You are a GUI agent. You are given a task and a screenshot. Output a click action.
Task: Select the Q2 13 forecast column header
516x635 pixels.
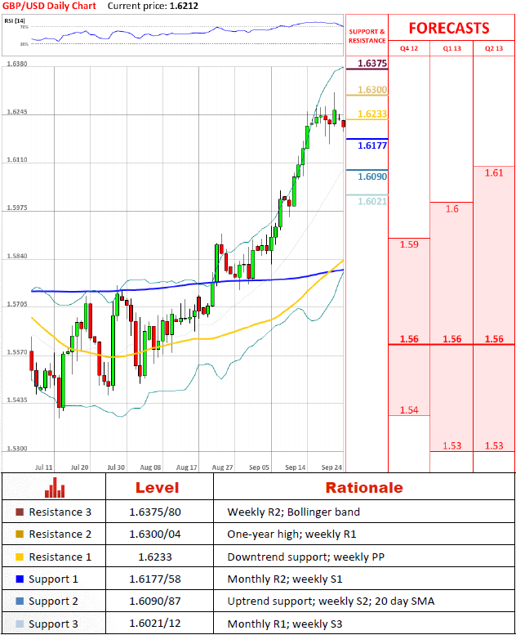[x=494, y=48]
